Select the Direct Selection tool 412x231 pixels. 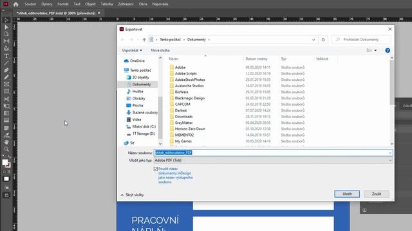coord(6,27)
